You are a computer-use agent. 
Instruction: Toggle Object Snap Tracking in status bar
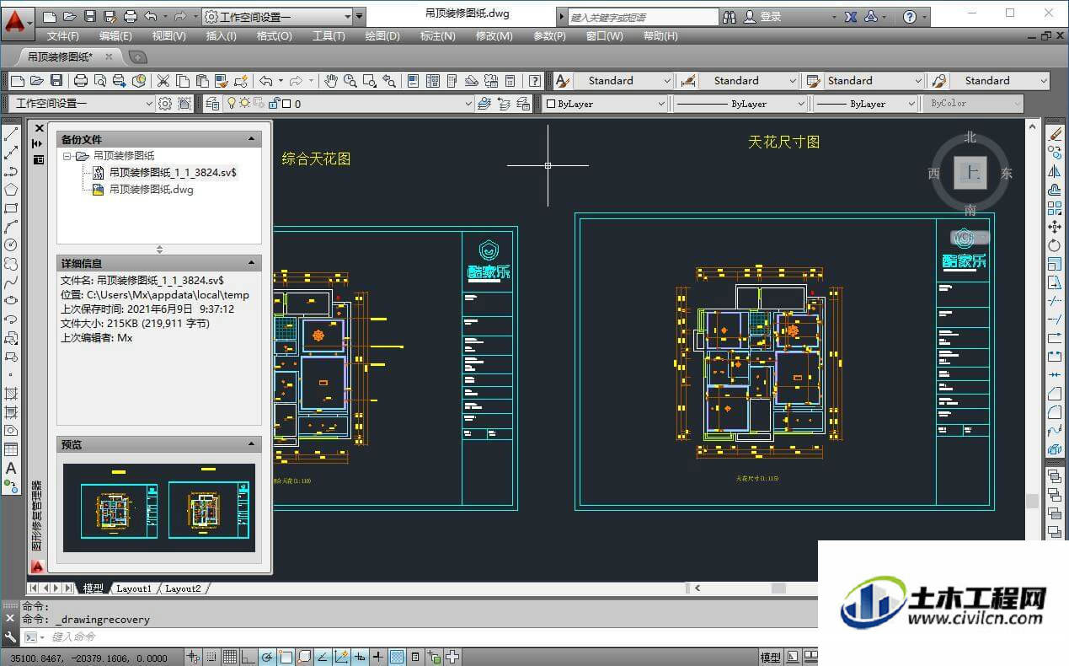coord(322,658)
